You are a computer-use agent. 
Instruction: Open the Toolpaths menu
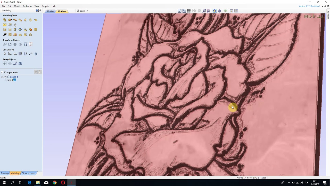27,6
